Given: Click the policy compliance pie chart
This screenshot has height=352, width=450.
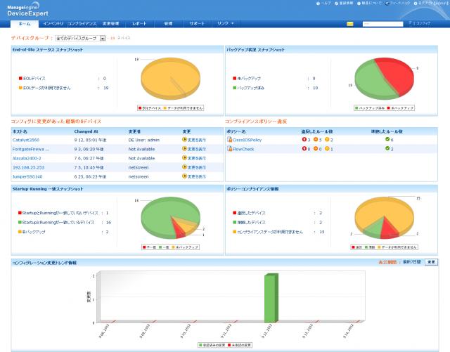Looking at the screenshot, I should (385, 218).
